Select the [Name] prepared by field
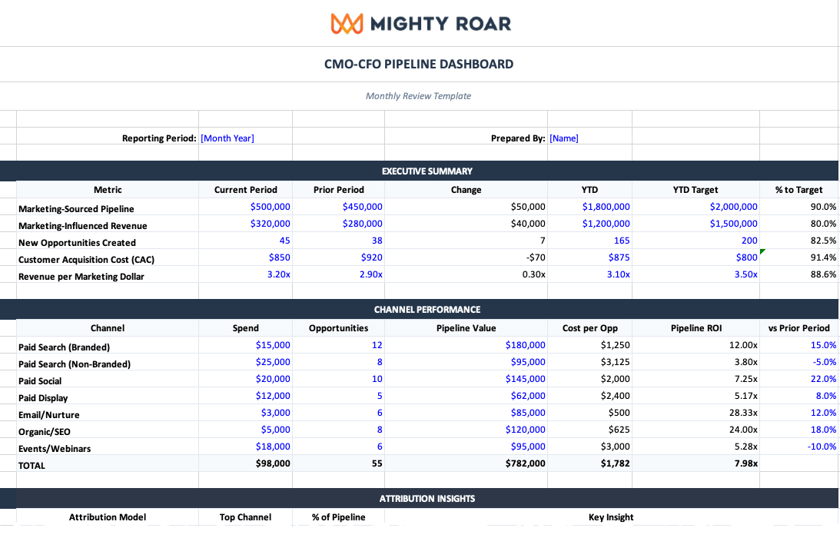 564,138
